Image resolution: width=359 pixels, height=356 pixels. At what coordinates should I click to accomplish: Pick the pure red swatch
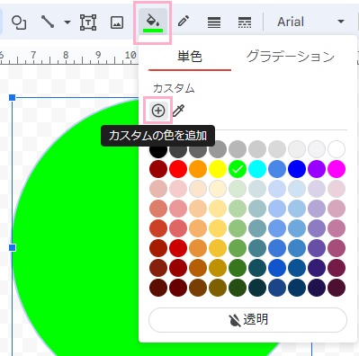(178, 169)
